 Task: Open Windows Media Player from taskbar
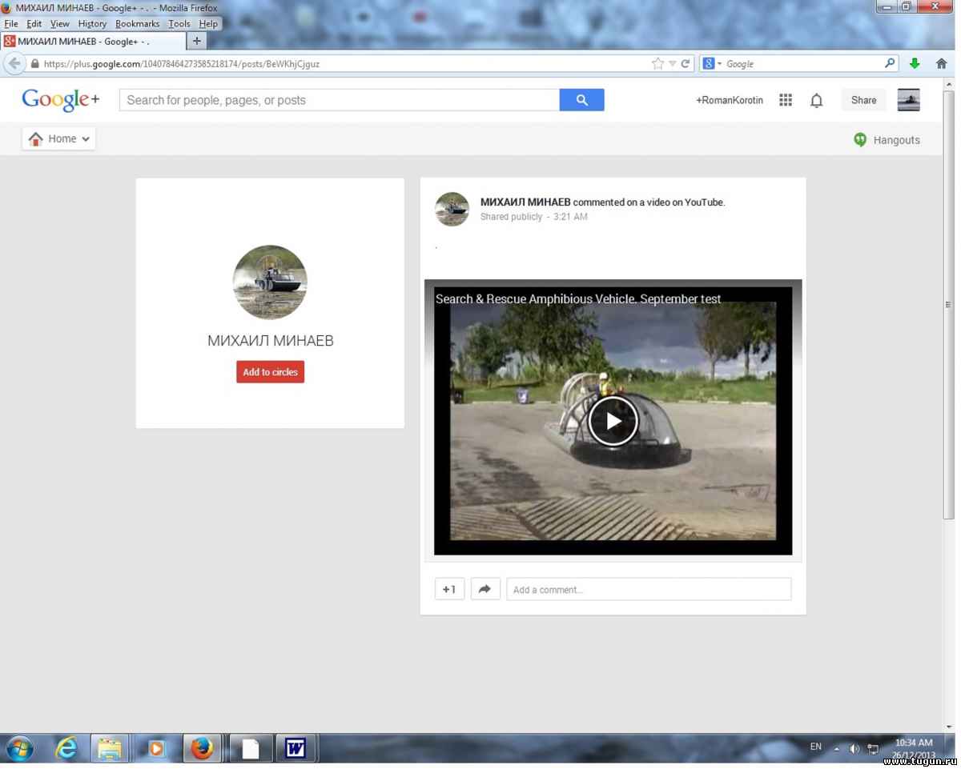(x=156, y=748)
